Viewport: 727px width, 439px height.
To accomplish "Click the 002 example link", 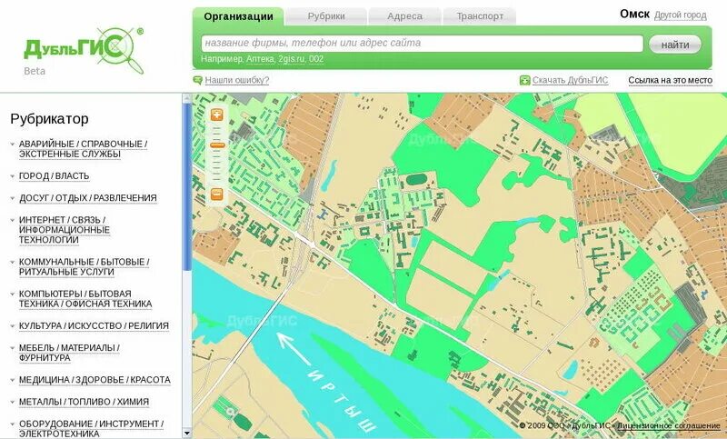I will tap(316, 59).
